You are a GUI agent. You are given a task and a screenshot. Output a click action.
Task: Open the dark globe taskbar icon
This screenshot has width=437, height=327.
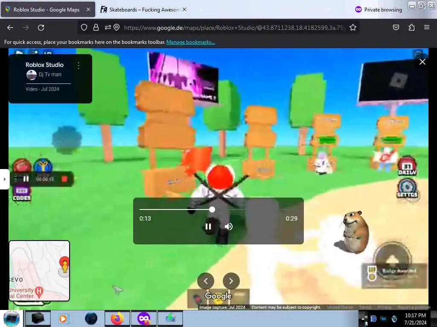point(91,318)
